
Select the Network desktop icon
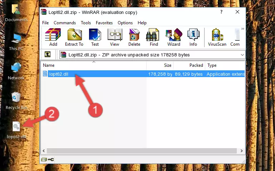pos(16,71)
